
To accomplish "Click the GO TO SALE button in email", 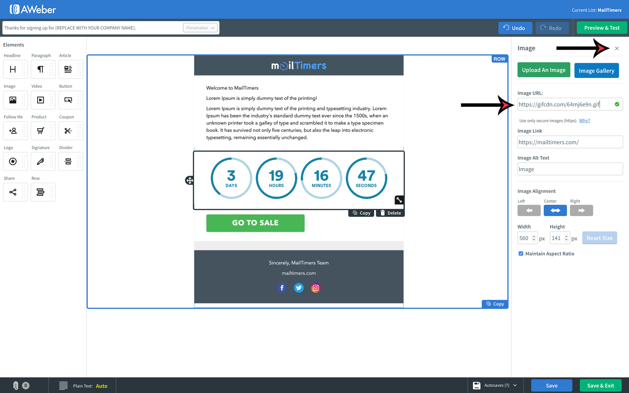I will pos(255,223).
